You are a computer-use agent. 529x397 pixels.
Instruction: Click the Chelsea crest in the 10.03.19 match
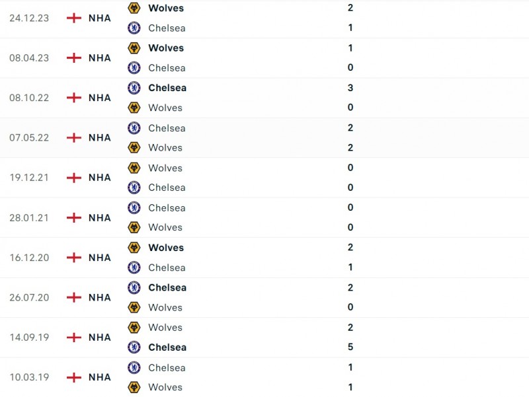pyautogui.click(x=134, y=367)
